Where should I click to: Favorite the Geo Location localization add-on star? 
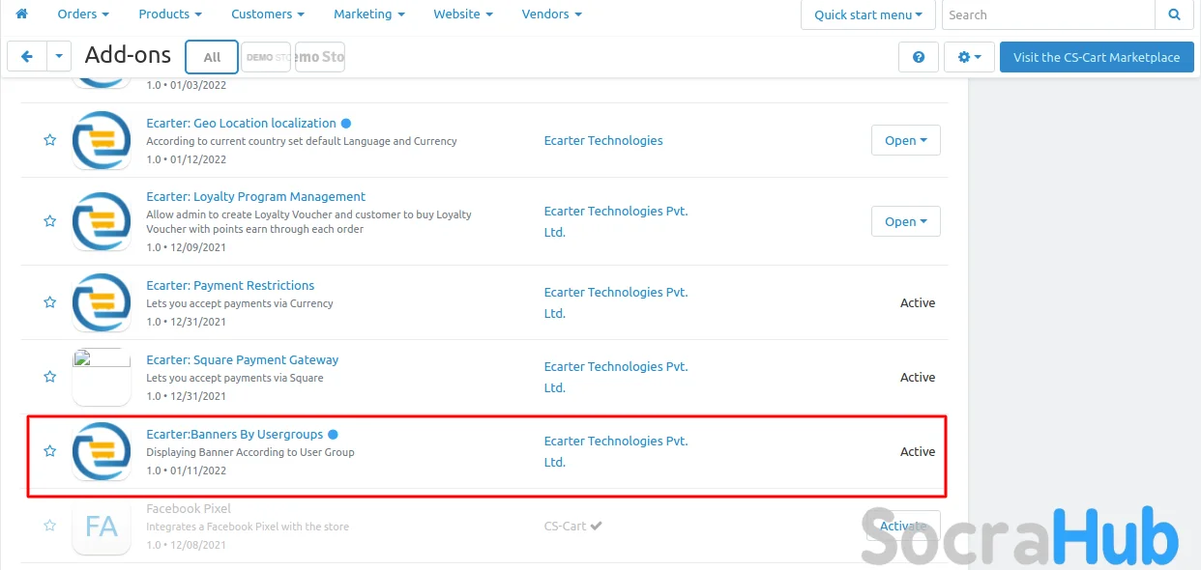click(50, 140)
